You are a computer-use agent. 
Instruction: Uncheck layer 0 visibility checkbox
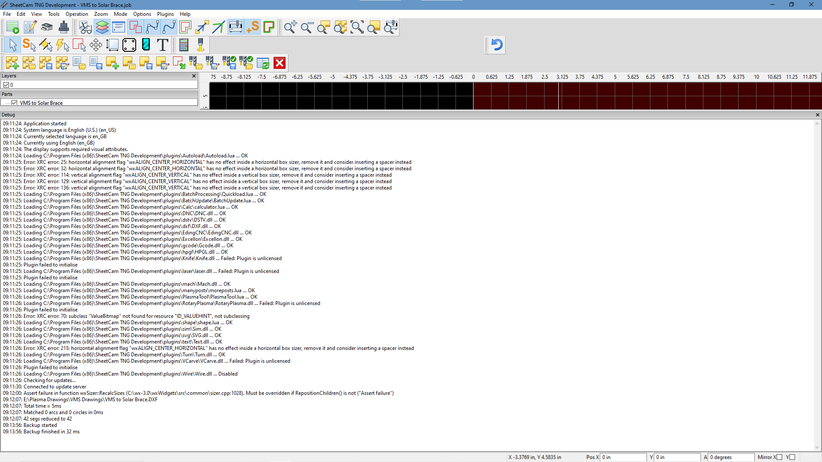pos(6,85)
